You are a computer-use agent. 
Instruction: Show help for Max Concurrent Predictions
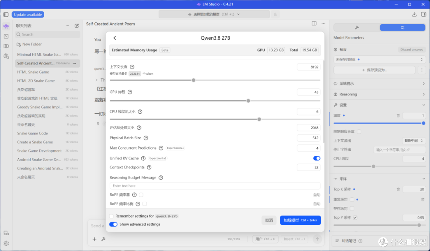click(x=161, y=148)
